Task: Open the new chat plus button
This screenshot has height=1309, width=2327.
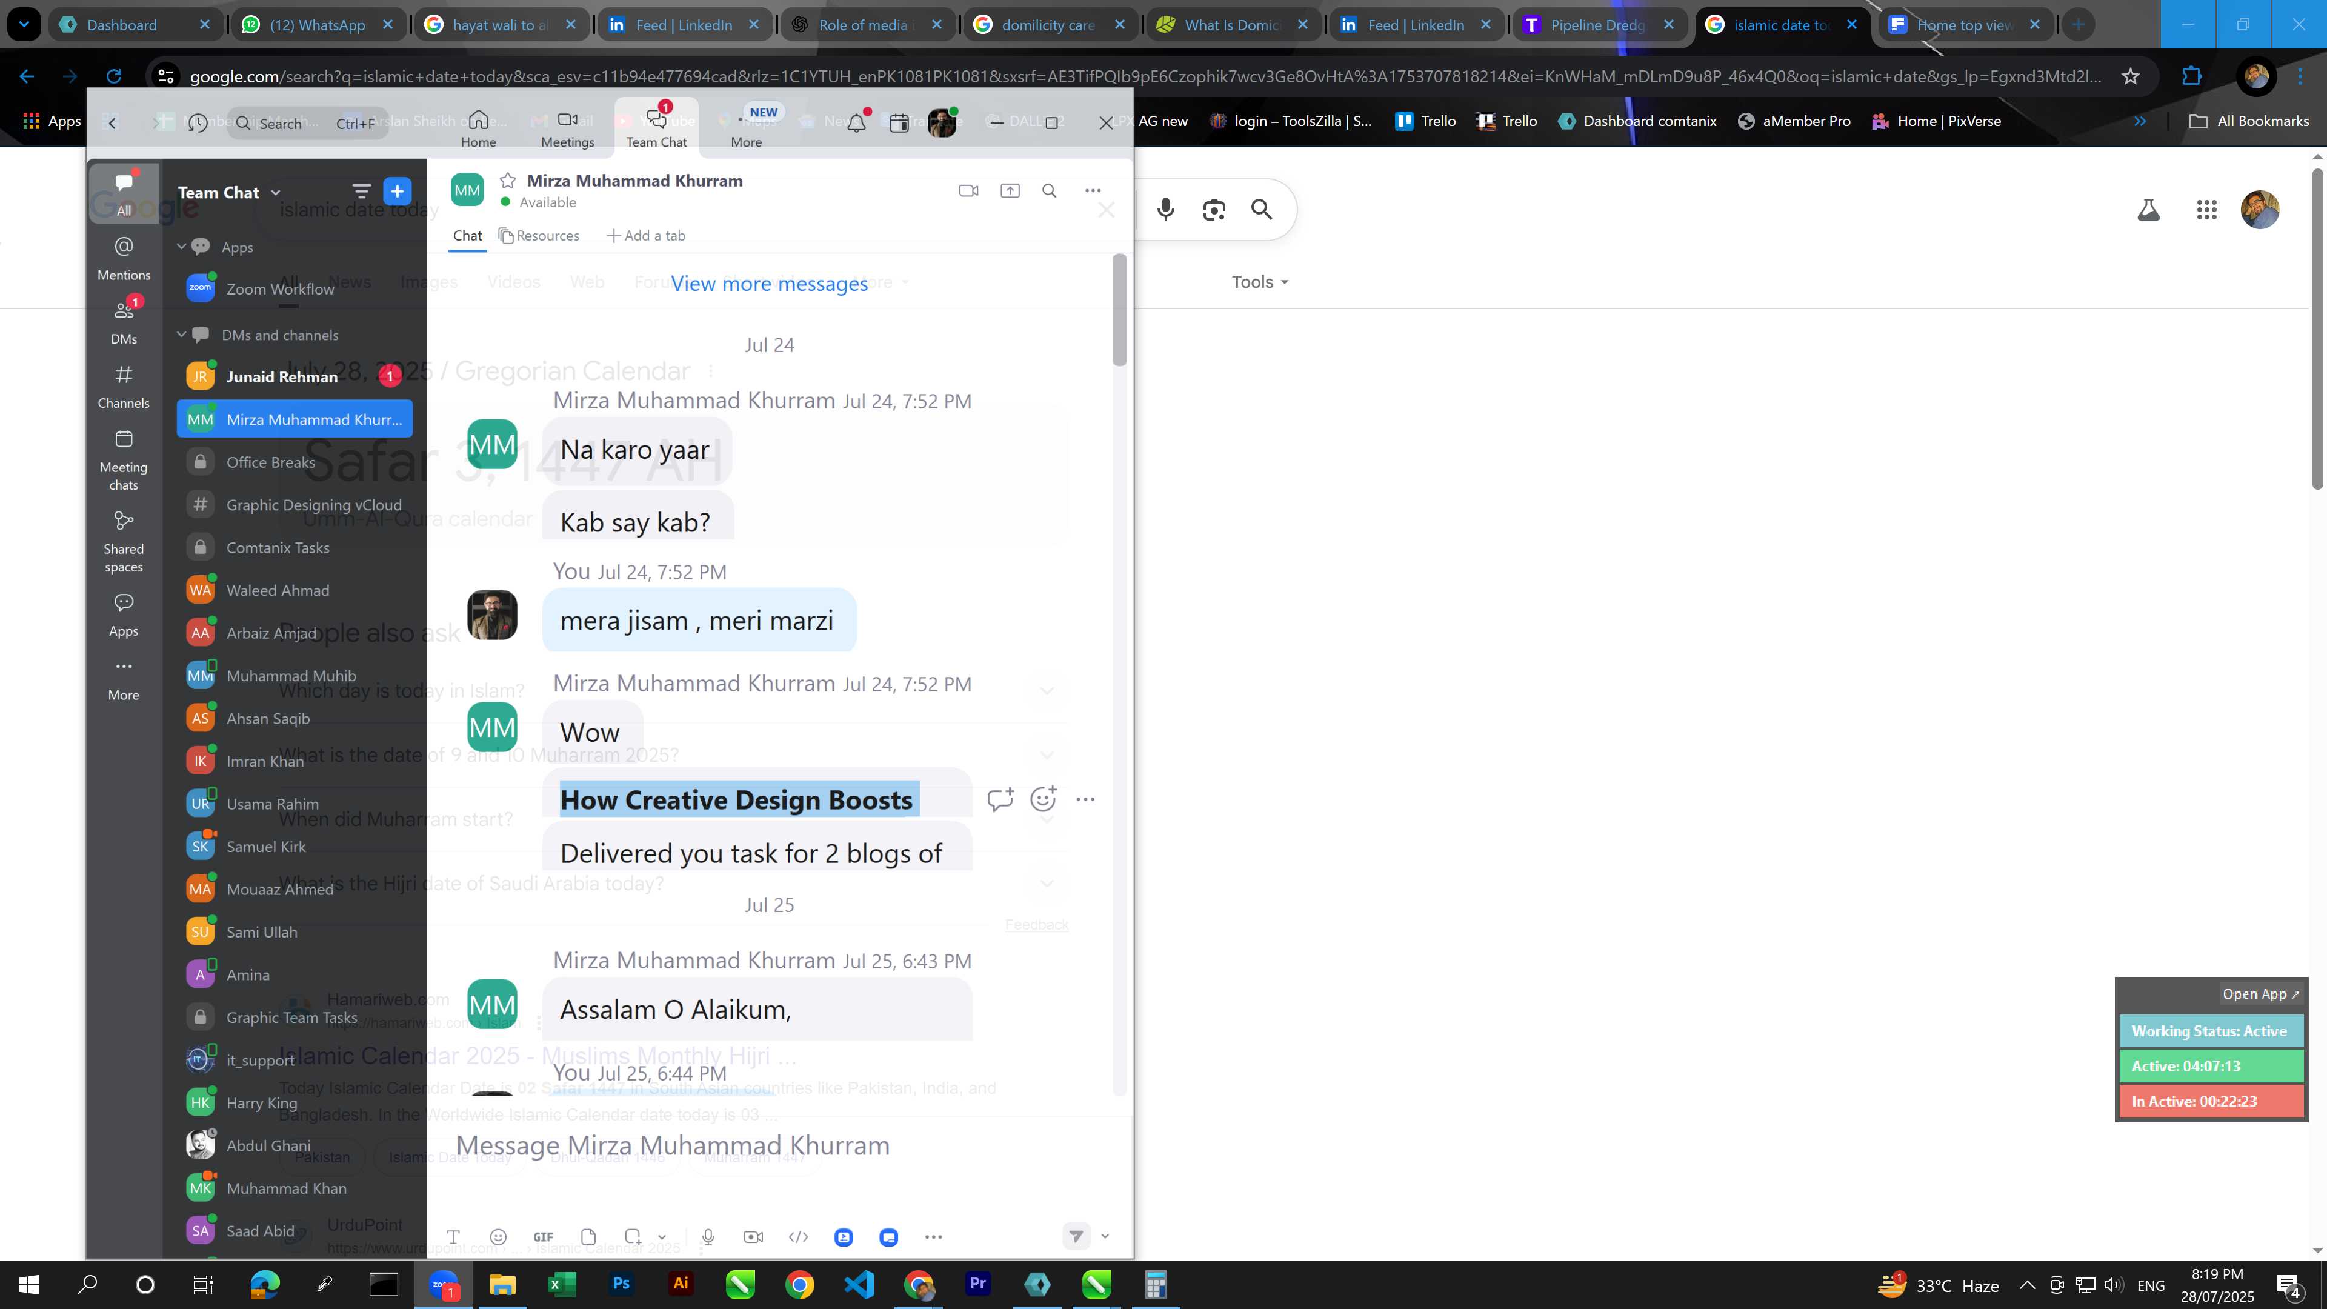Action: (398, 192)
